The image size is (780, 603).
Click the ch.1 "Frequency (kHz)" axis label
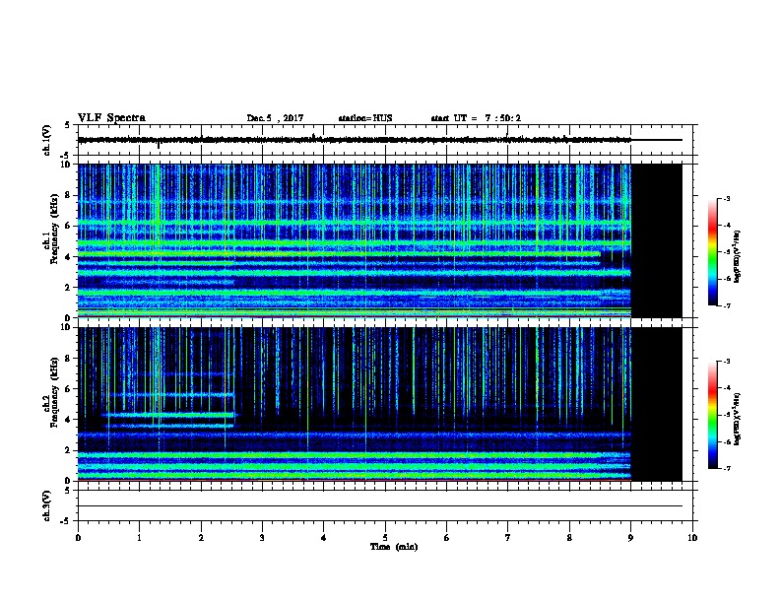pyautogui.click(x=54, y=230)
